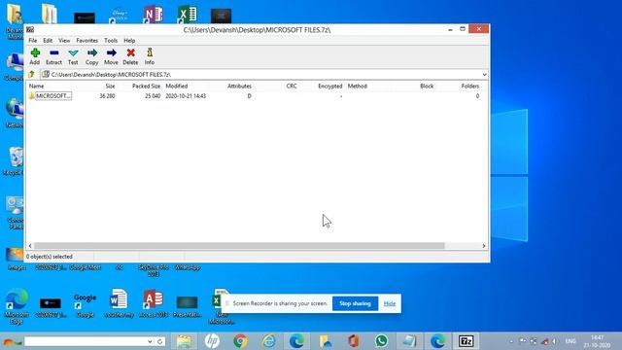This screenshot has height=350, width=622.
Task: Open the Tools menu
Action: 111,41
